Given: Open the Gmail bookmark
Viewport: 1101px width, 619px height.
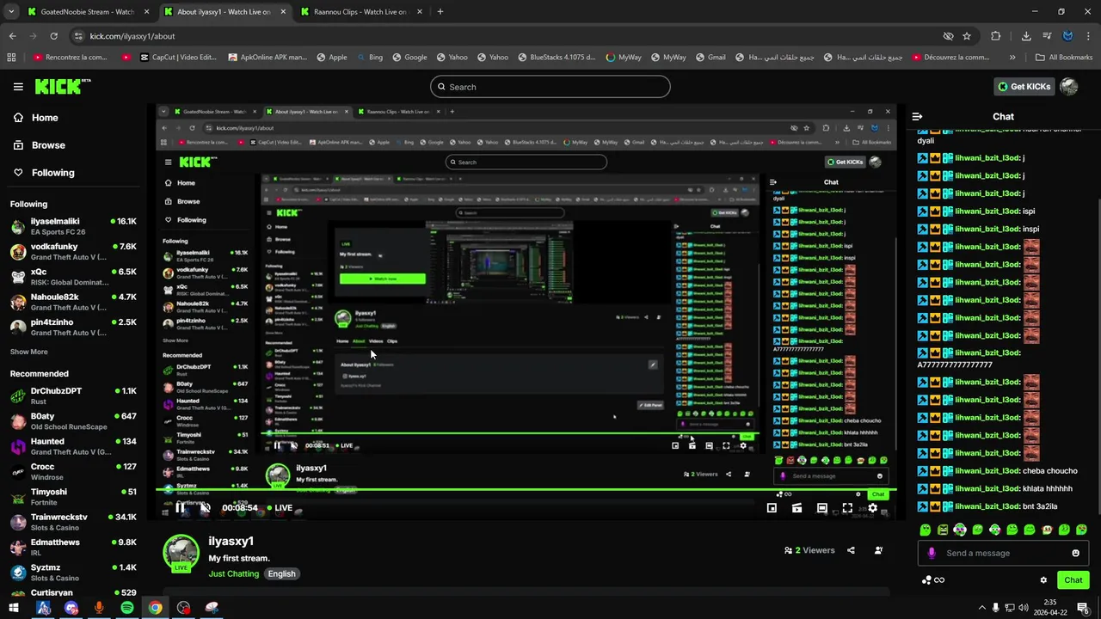Looking at the screenshot, I should click(x=710, y=58).
